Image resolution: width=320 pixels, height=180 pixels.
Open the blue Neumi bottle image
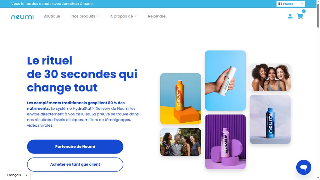click(x=270, y=119)
